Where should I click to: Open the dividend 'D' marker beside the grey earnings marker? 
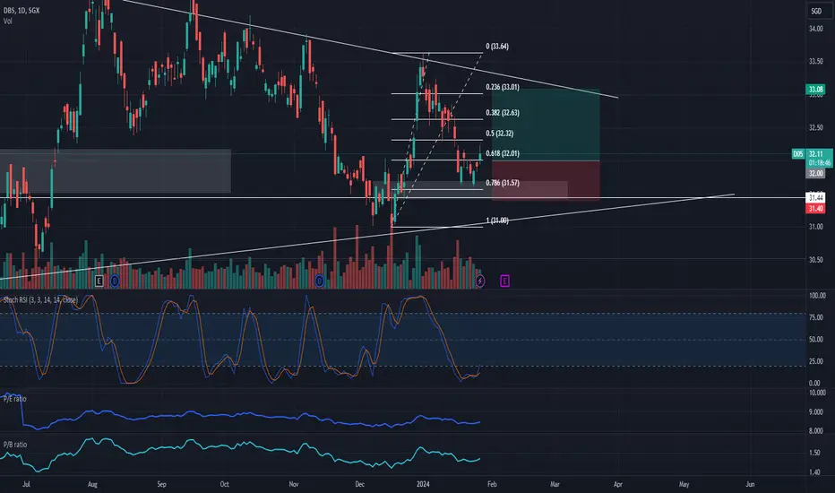click(x=115, y=281)
